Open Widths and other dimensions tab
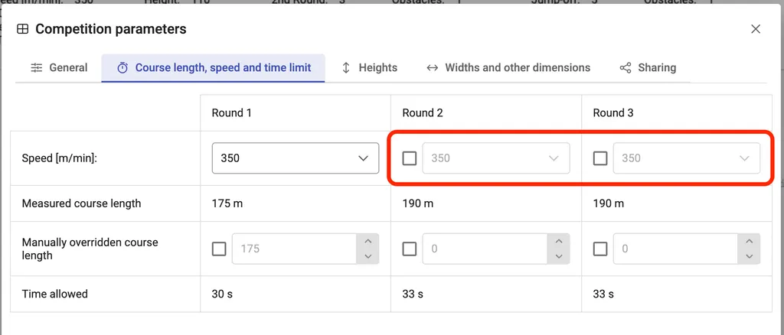 (x=508, y=67)
